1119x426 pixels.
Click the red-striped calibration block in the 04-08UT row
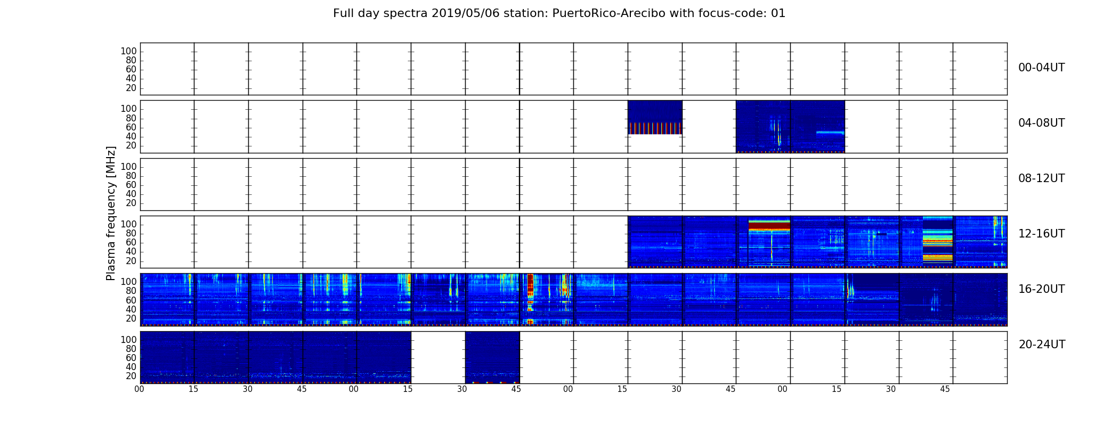click(655, 128)
